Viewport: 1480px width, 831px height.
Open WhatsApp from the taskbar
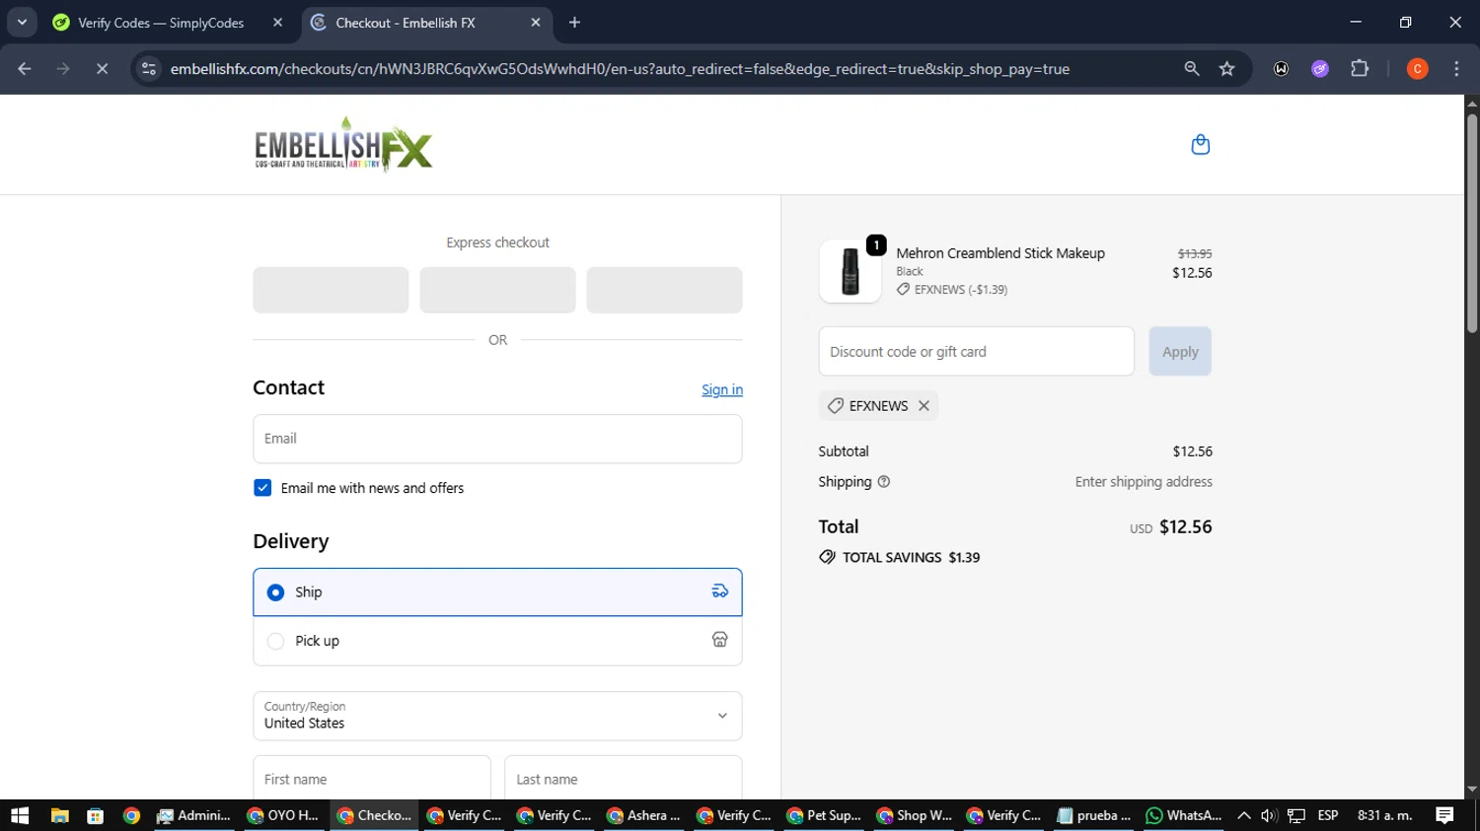pyautogui.click(x=1183, y=815)
